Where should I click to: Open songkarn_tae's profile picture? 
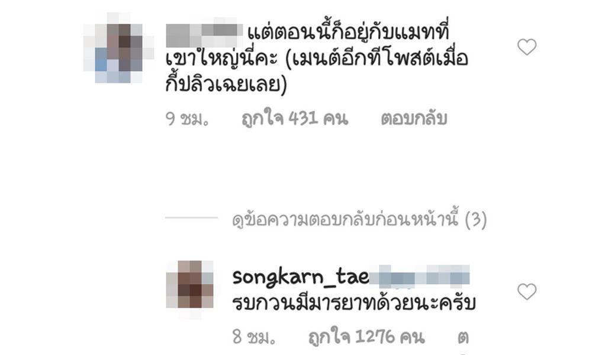190,285
